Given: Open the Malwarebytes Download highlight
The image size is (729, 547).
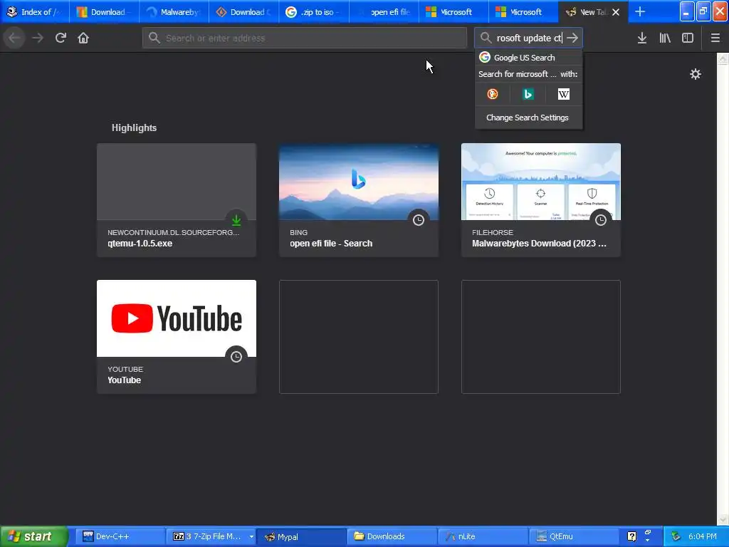Looking at the screenshot, I should click(x=541, y=200).
